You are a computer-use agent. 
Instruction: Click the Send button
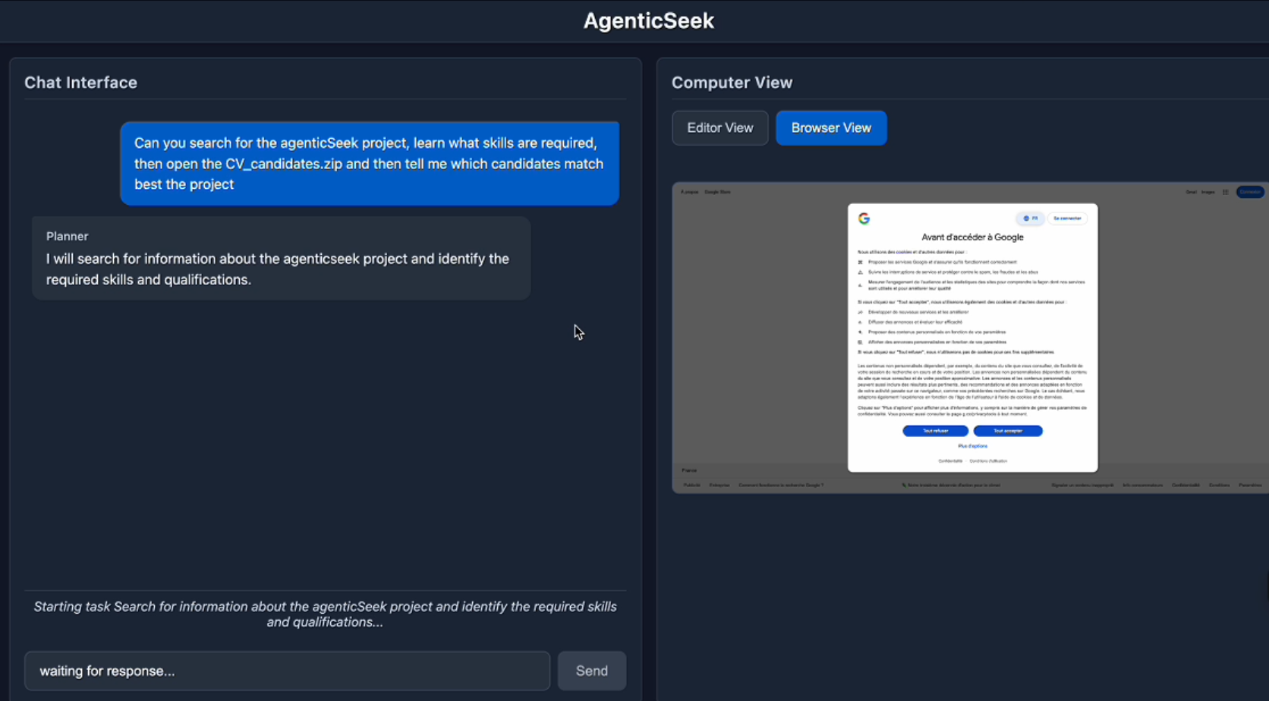[591, 671]
